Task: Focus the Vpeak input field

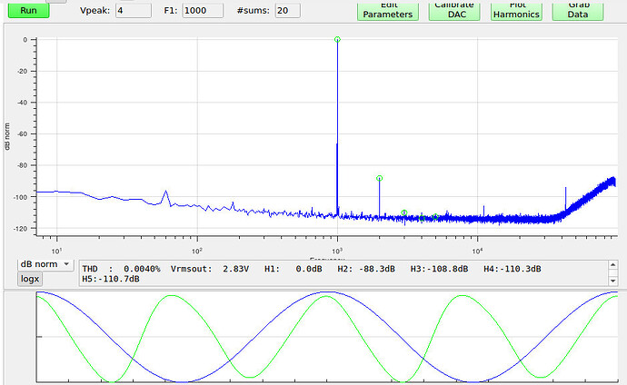Action: coord(134,10)
